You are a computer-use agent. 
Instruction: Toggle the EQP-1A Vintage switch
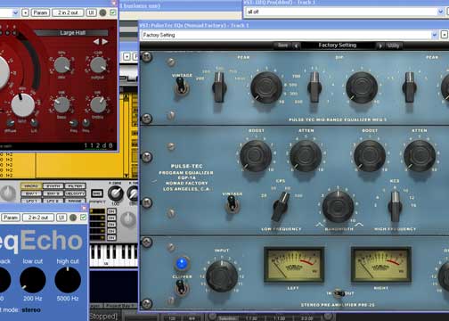233,205
